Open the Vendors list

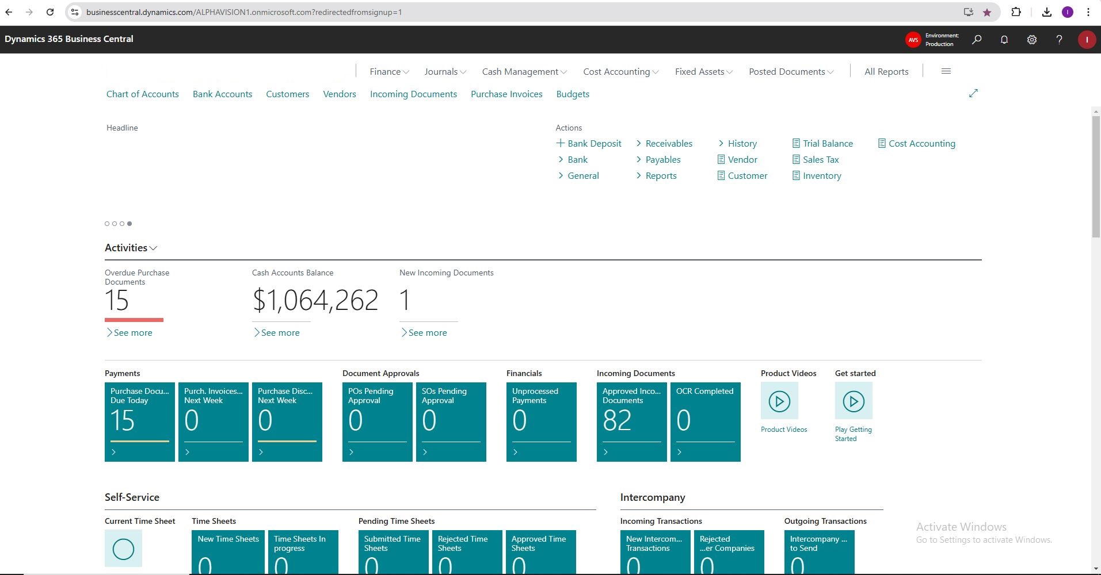click(340, 94)
